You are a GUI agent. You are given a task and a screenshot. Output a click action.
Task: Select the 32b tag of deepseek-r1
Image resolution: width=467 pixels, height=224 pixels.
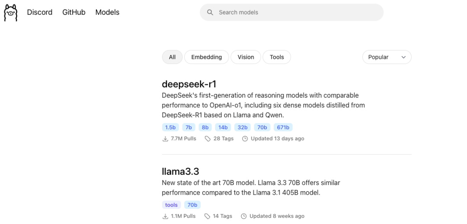point(243,128)
